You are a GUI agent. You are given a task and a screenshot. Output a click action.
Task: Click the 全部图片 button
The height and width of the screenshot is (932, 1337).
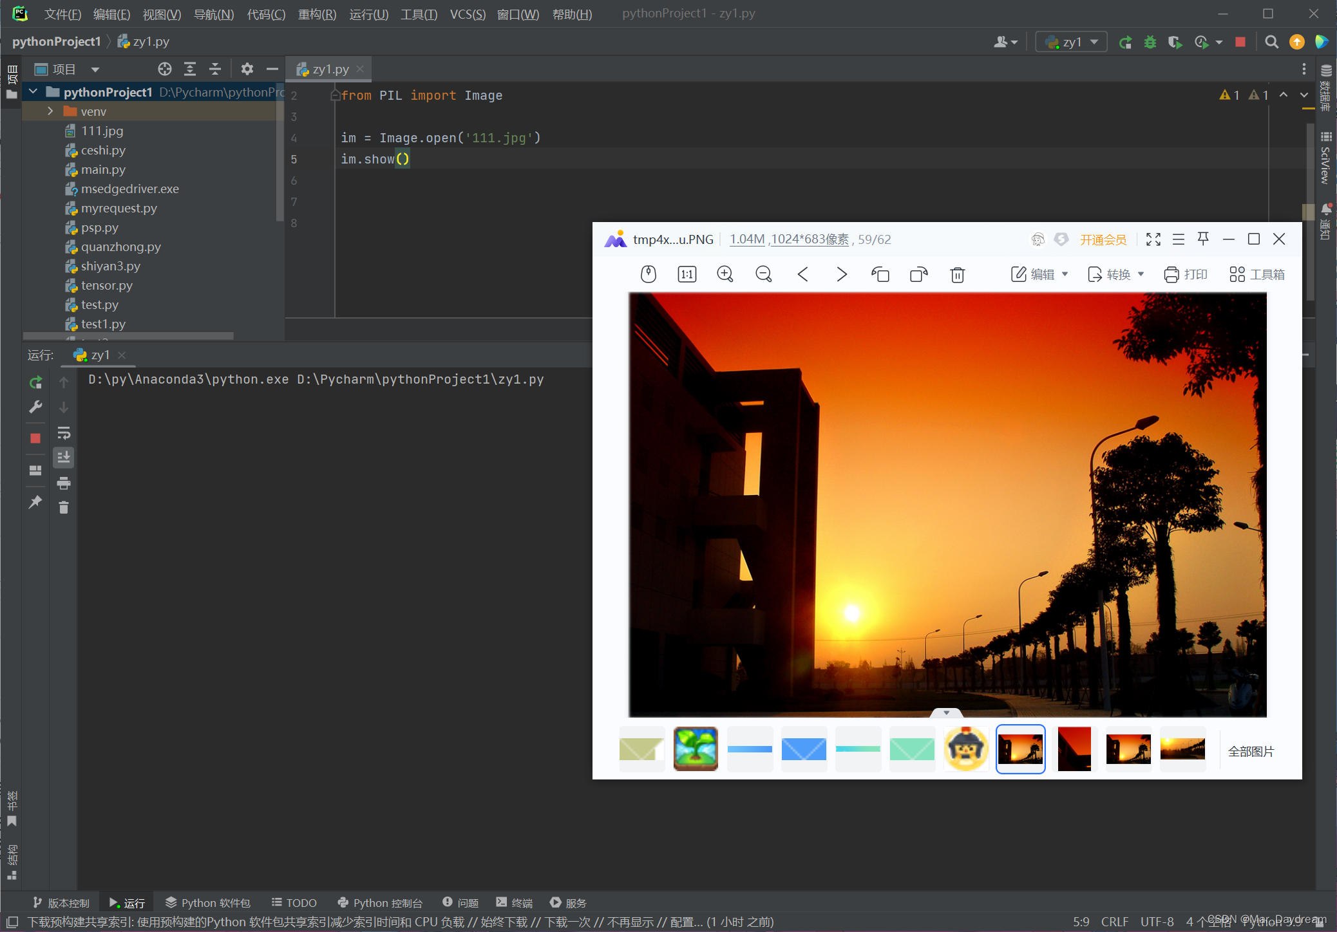1250,751
